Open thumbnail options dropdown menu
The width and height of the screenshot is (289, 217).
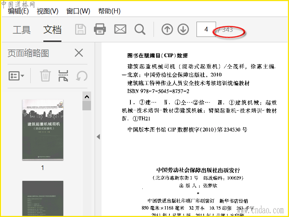16,76
